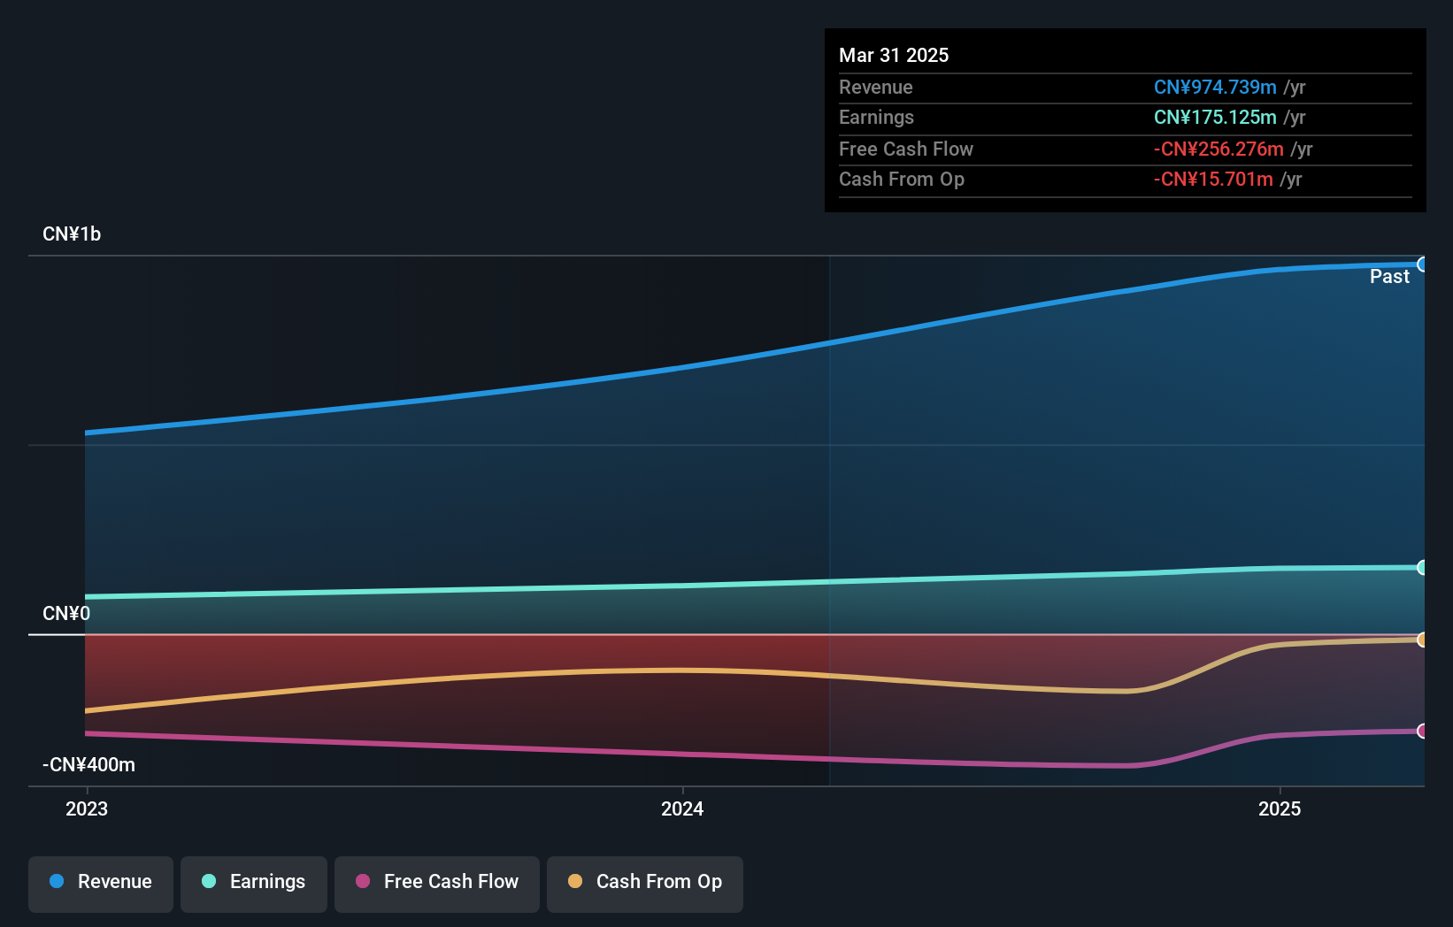The width and height of the screenshot is (1453, 927).
Task: Click the 2023 x-axis label
Action: tap(87, 808)
